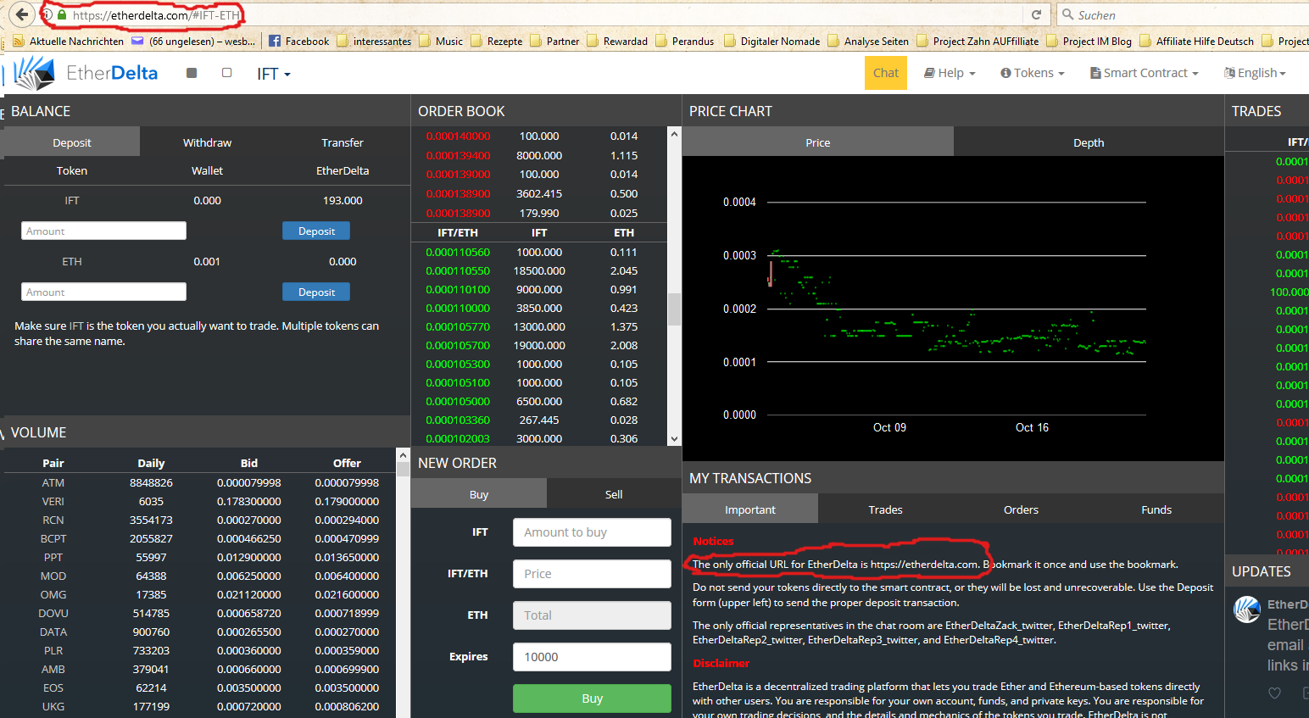Click the Chat button
The image size is (1309, 718).
tap(886, 73)
